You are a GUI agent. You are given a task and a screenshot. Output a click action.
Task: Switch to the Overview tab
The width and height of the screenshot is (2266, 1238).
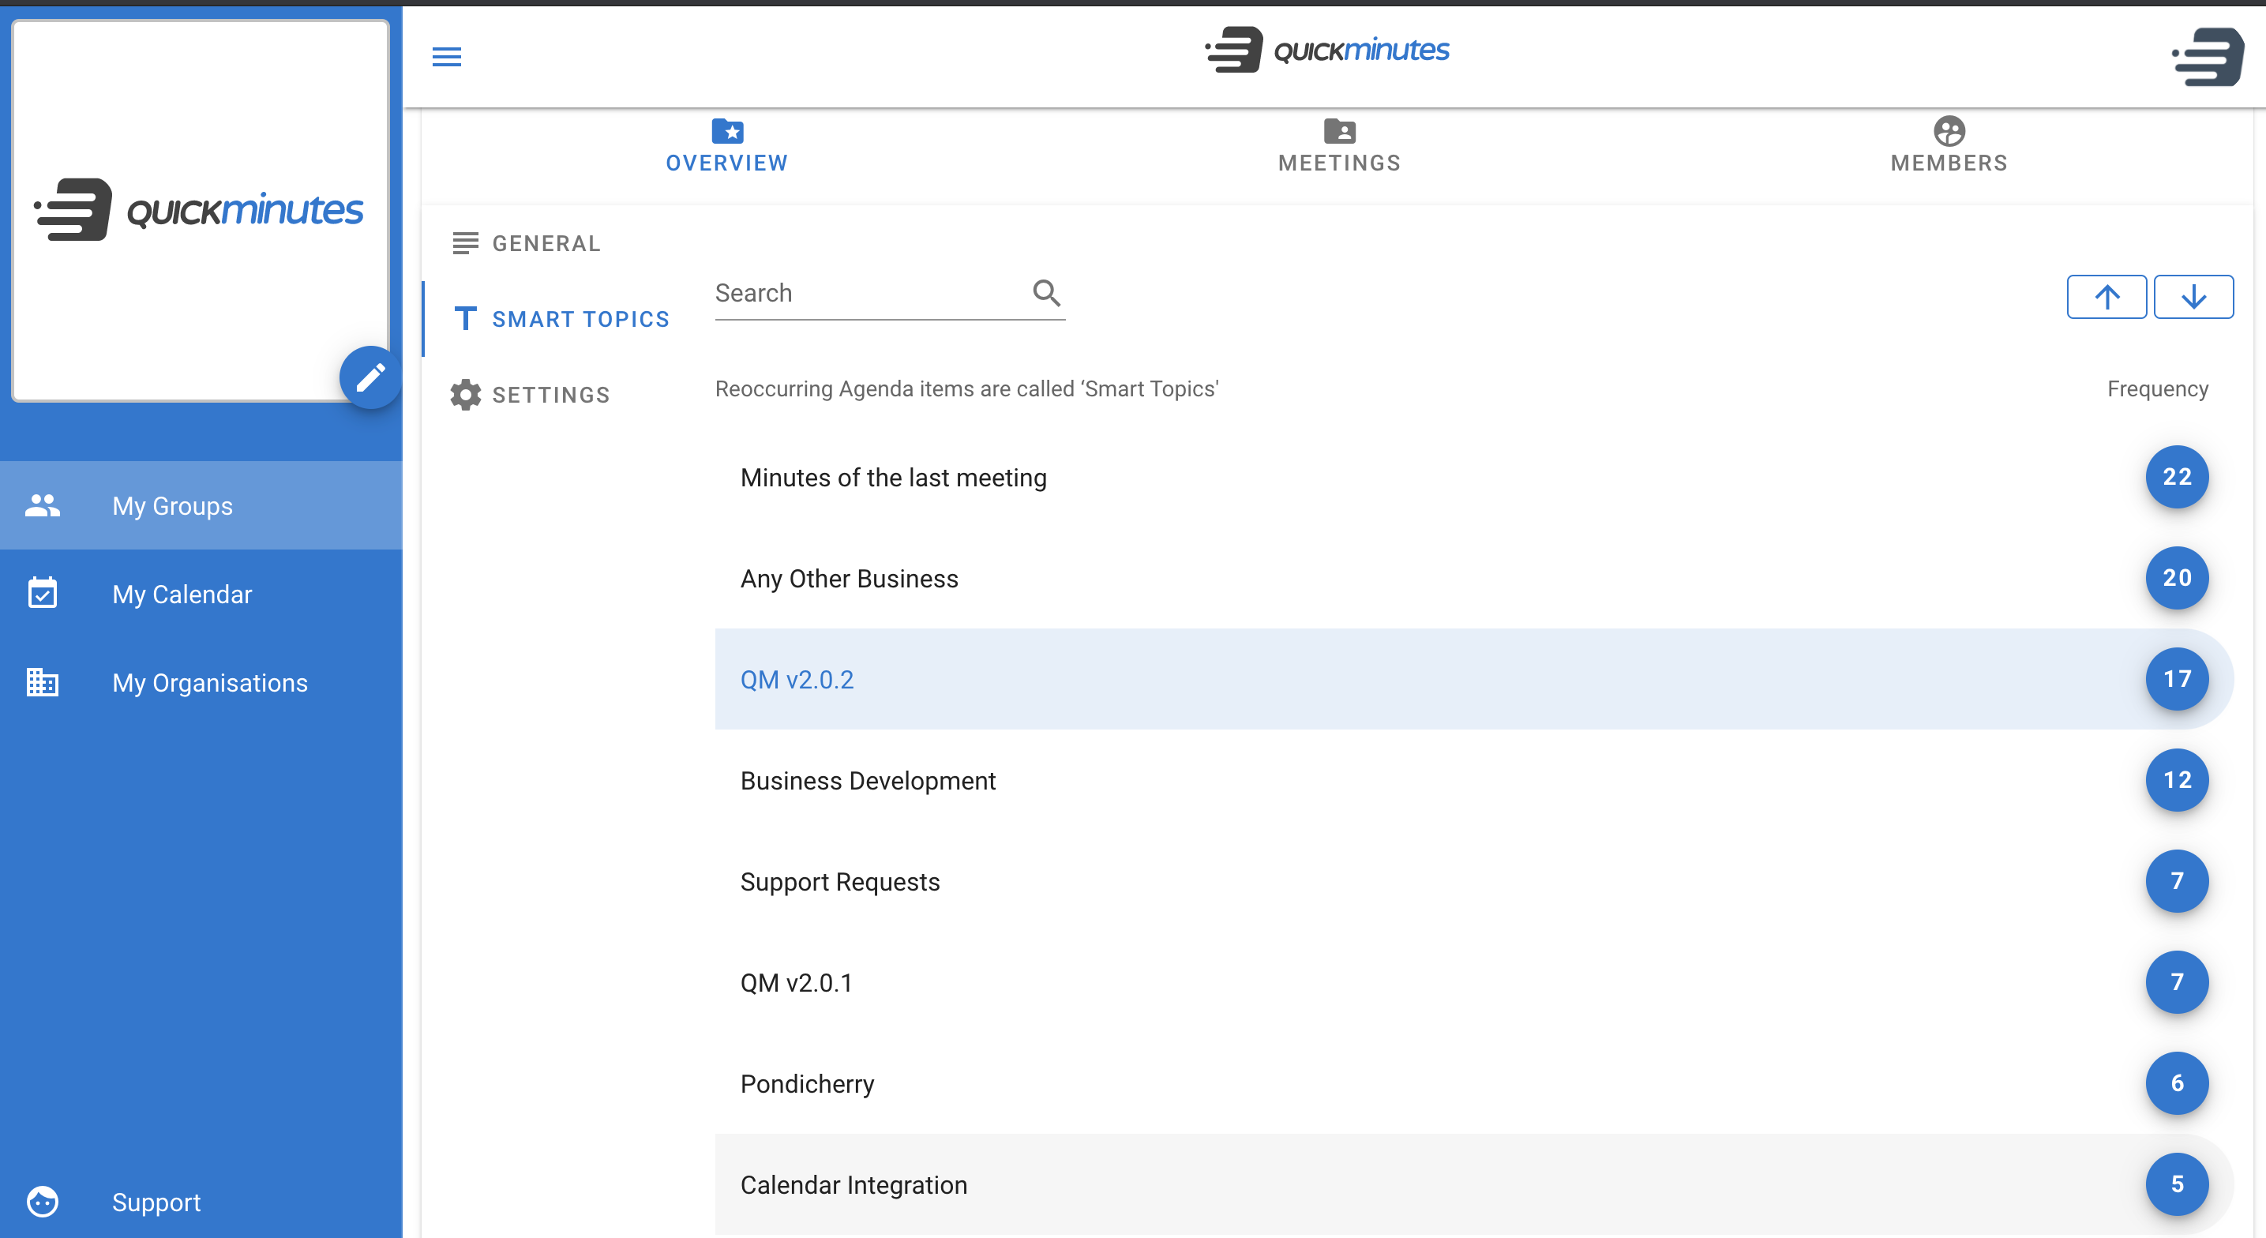coord(727,147)
